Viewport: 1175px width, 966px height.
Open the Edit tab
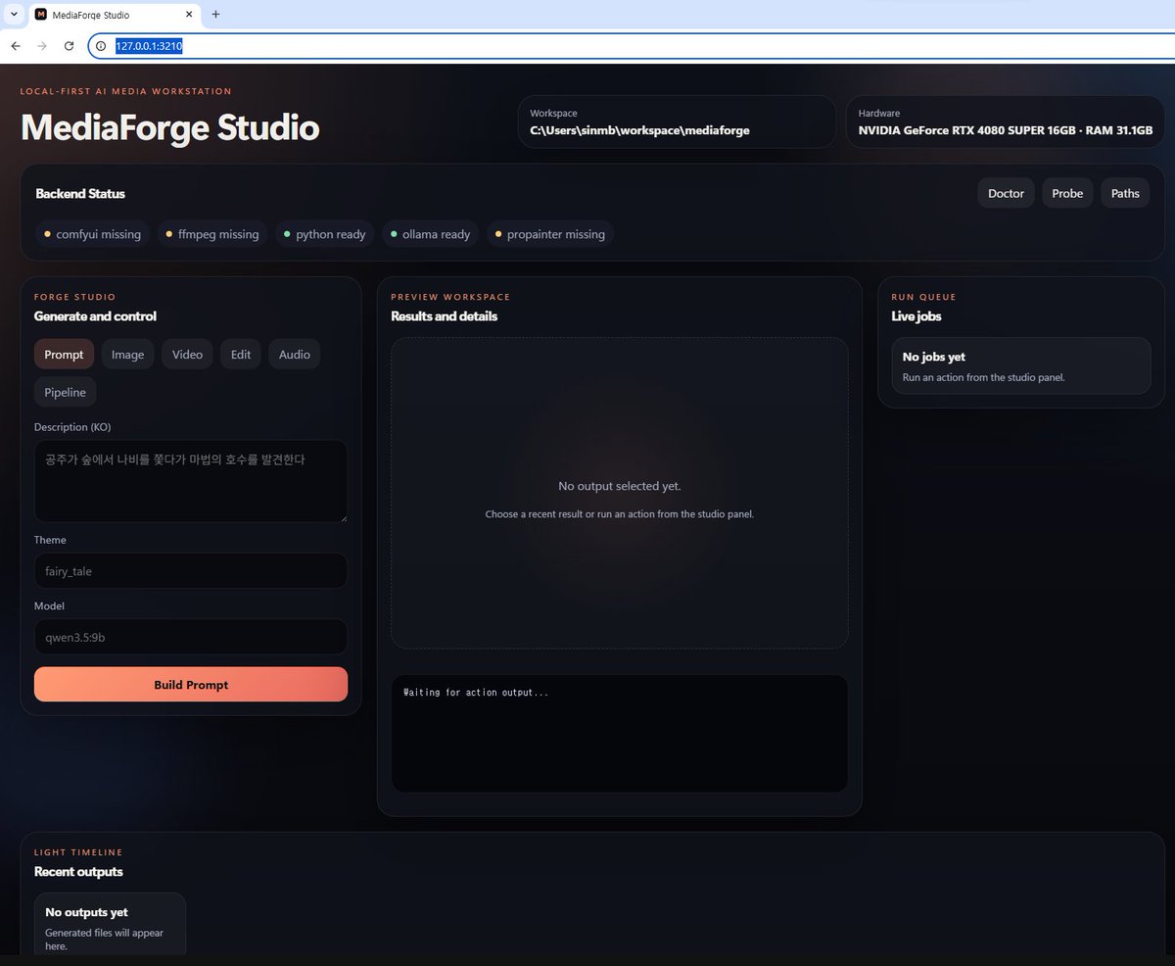(241, 354)
